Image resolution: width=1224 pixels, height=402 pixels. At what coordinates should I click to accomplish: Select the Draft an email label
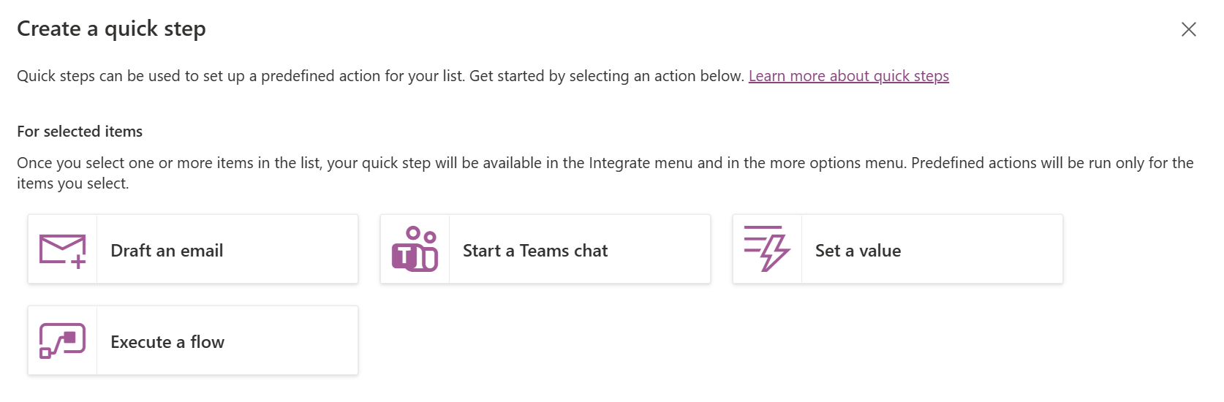(167, 251)
